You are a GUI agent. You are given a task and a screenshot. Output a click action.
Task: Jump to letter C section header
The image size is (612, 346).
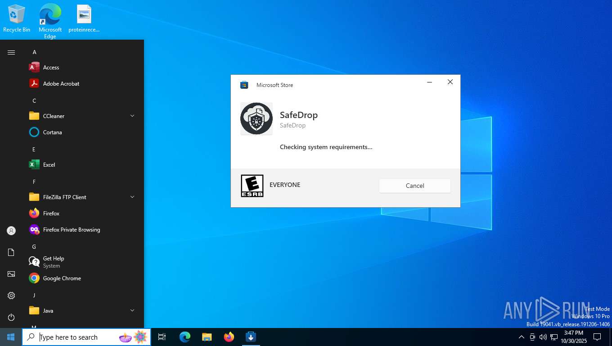(34, 101)
